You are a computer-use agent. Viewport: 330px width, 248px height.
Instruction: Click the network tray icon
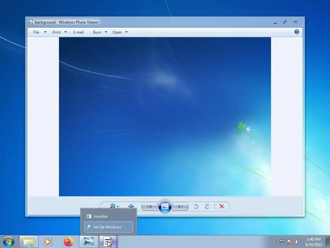pyautogui.click(x=282, y=242)
